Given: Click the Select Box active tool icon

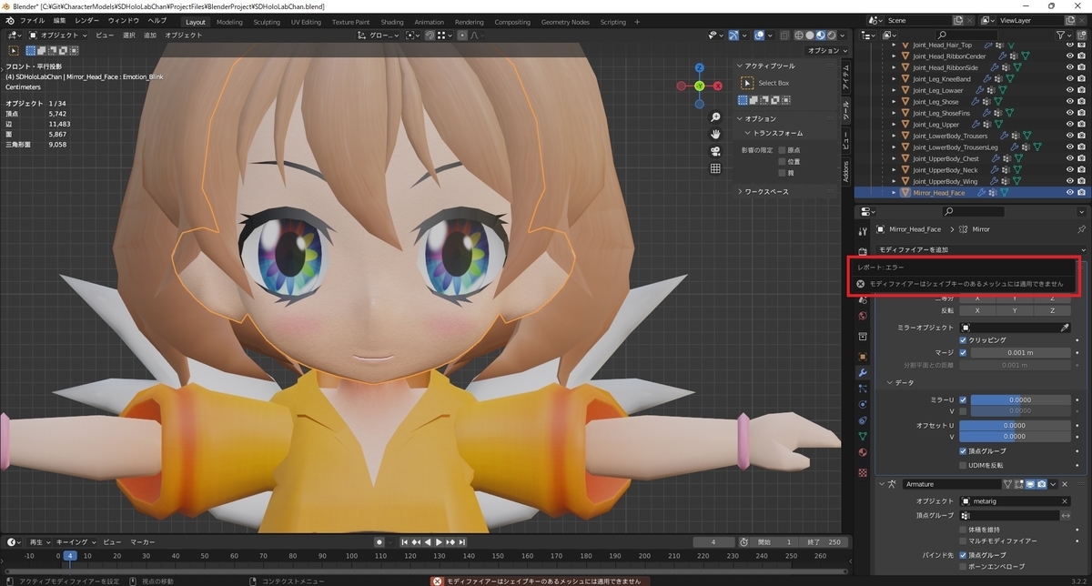Looking at the screenshot, I should (748, 83).
